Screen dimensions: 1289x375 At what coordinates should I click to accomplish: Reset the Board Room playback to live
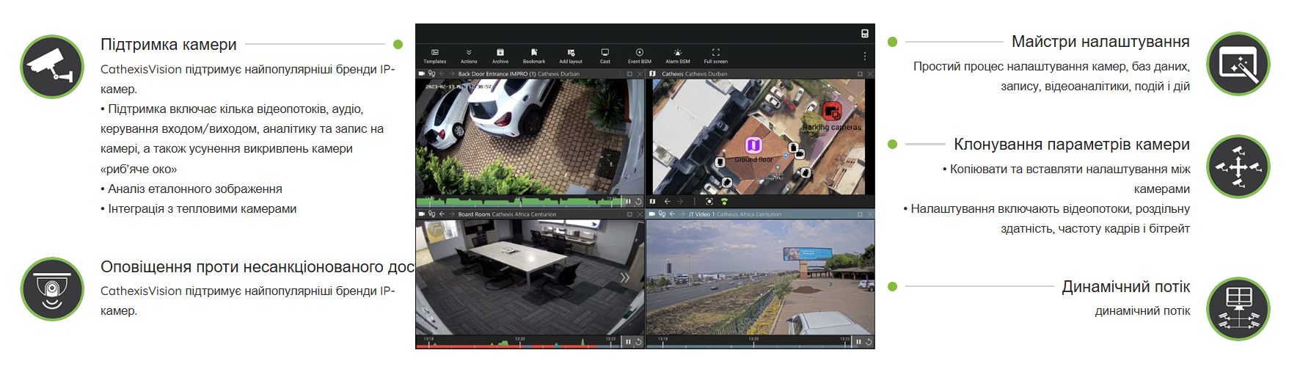pyautogui.click(x=638, y=341)
